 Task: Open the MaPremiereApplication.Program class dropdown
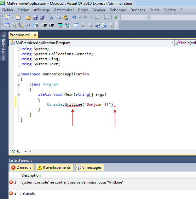click(172, 43)
